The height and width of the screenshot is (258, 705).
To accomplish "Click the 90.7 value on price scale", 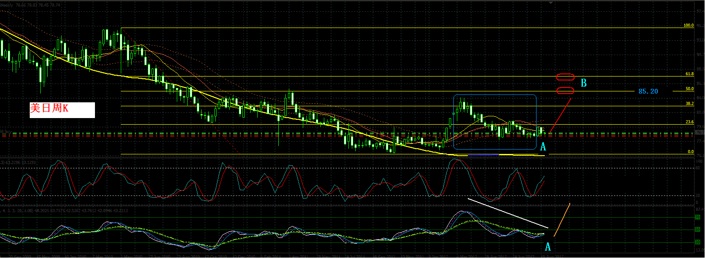I will (x=700, y=55).
